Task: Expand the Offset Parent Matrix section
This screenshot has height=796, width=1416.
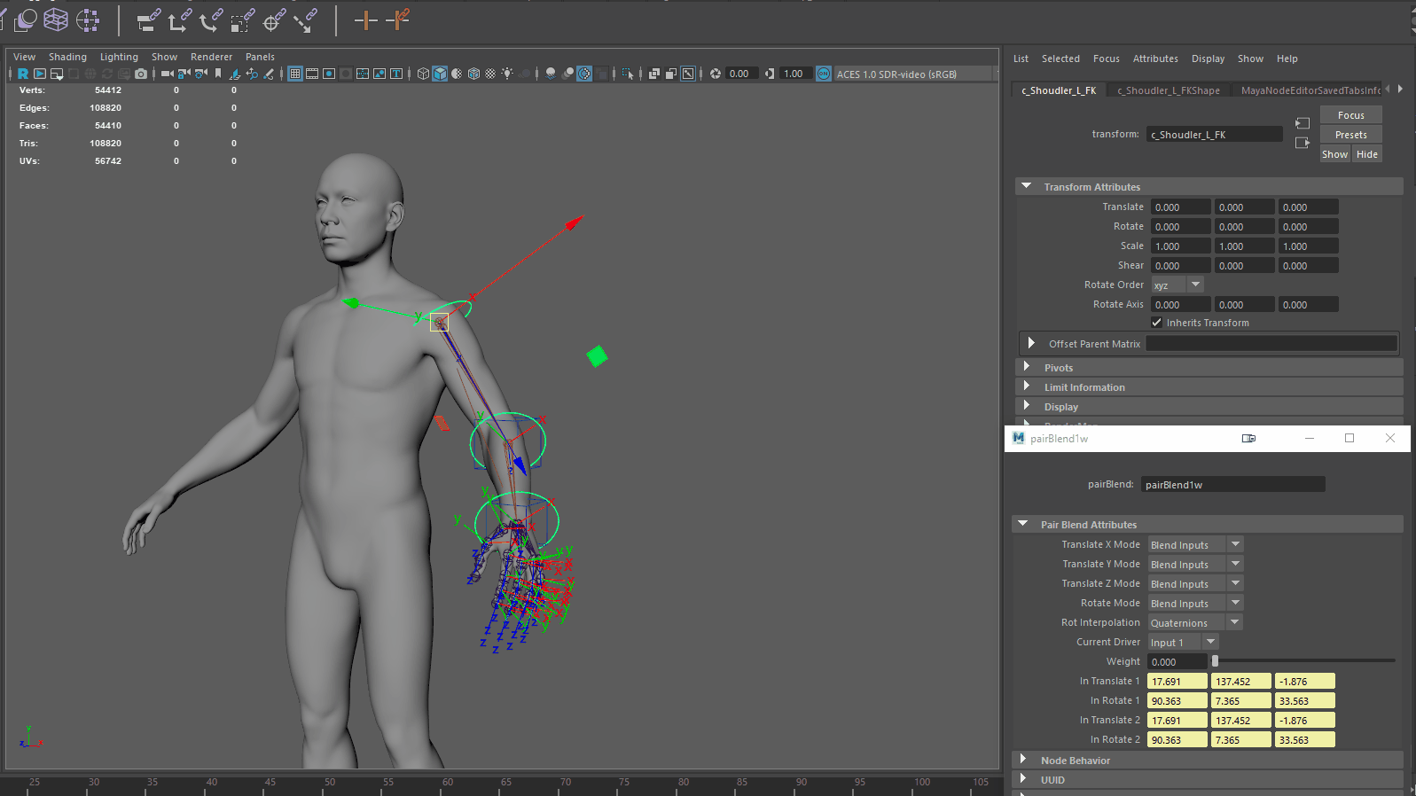Action: point(1031,343)
